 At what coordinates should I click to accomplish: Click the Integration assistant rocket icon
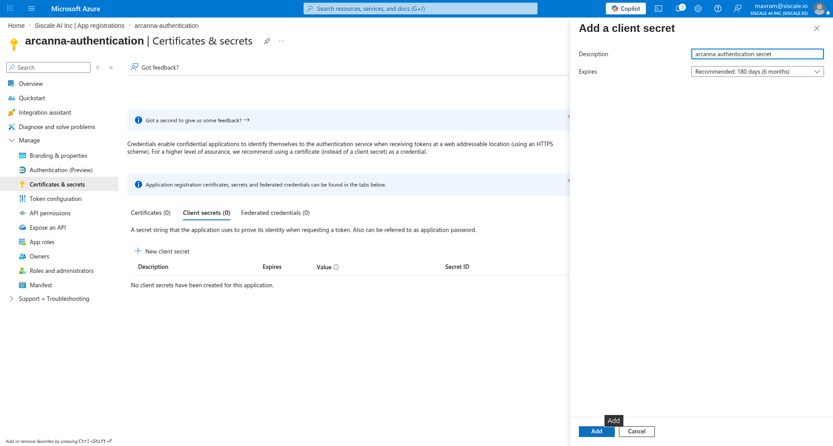click(x=12, y=112)
